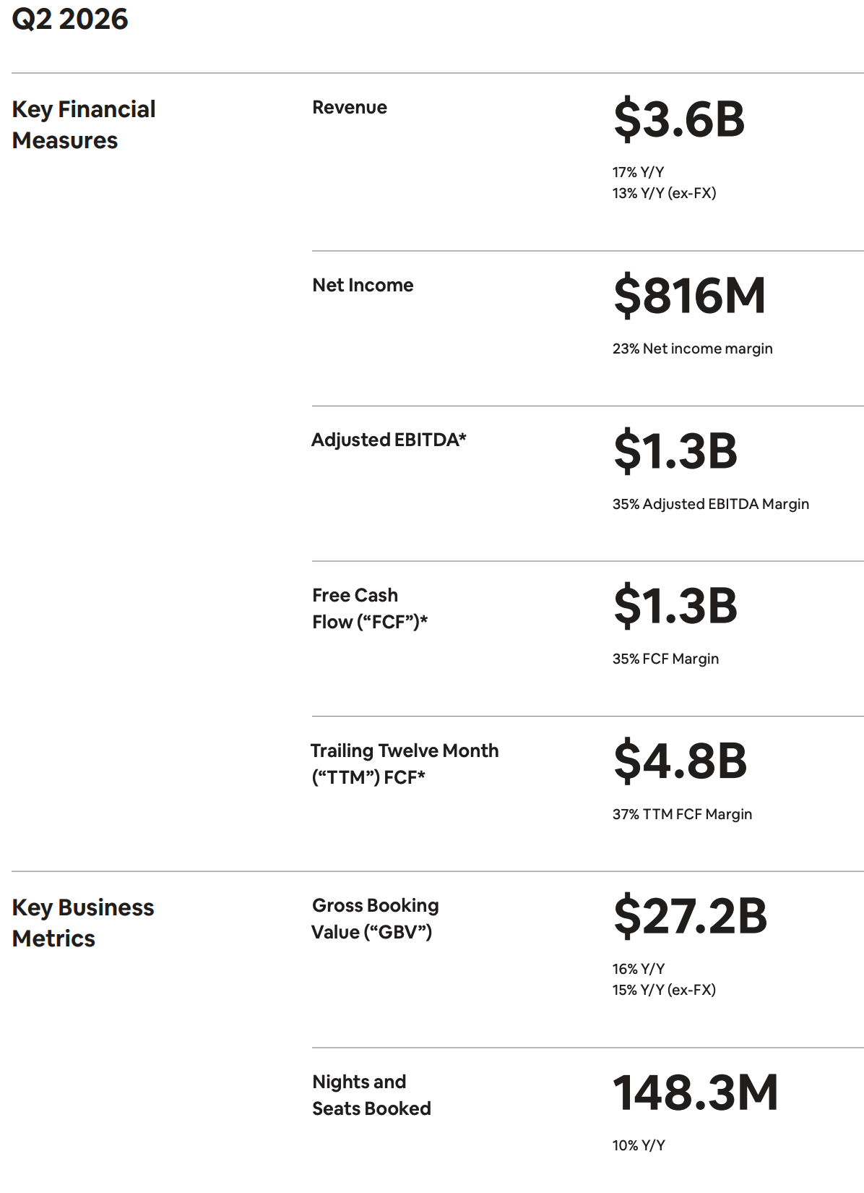Click the Revenue label
The image size is (864, 1193).
[350, 108]
